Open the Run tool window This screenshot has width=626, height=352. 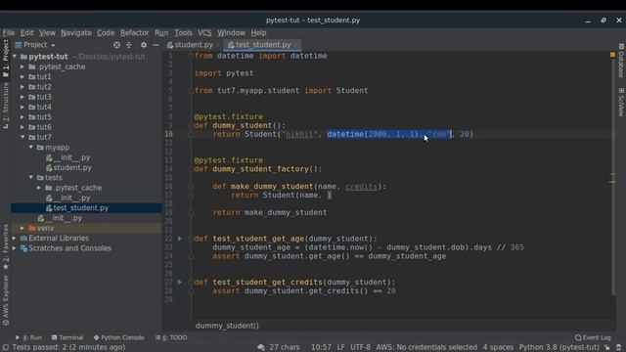coord(28,337)
